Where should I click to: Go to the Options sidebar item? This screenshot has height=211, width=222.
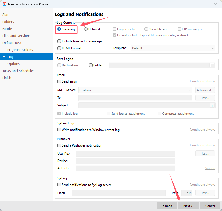tap(13, 64)
